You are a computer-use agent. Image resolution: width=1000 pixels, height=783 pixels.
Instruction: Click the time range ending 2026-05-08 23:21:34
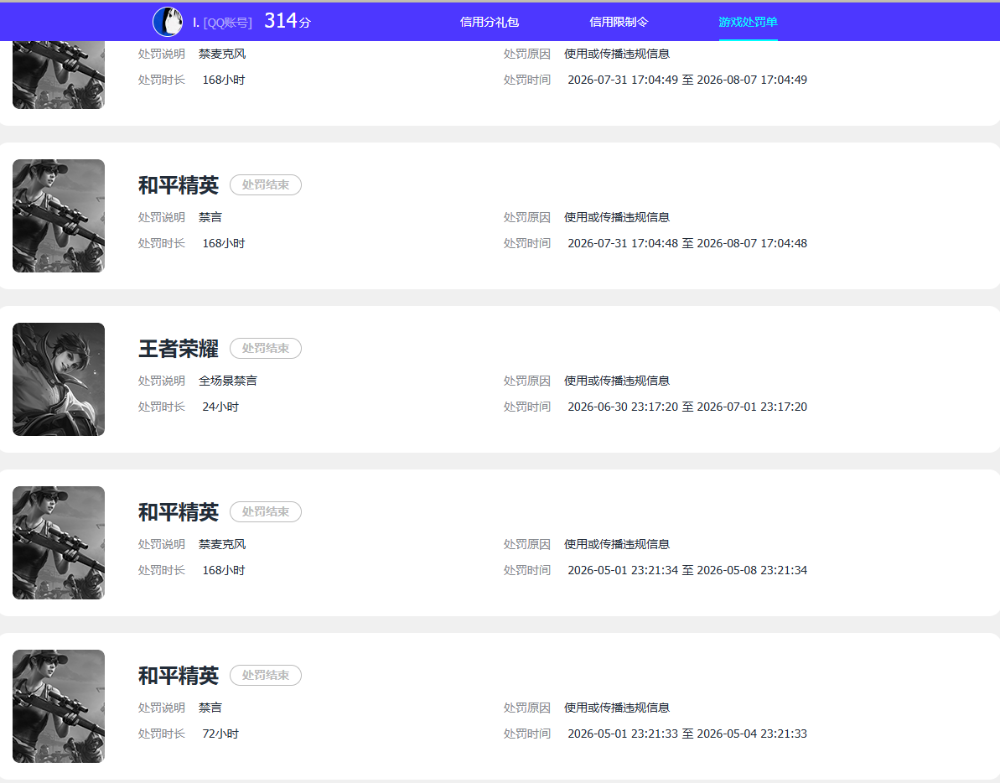point(687,570)
